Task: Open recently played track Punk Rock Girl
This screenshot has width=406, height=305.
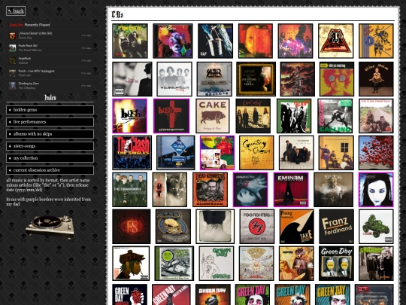Action: tap(28, 46)
